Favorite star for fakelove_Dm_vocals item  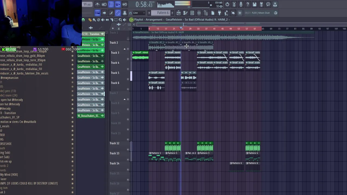pyautogui.click(x=72, y=73)
